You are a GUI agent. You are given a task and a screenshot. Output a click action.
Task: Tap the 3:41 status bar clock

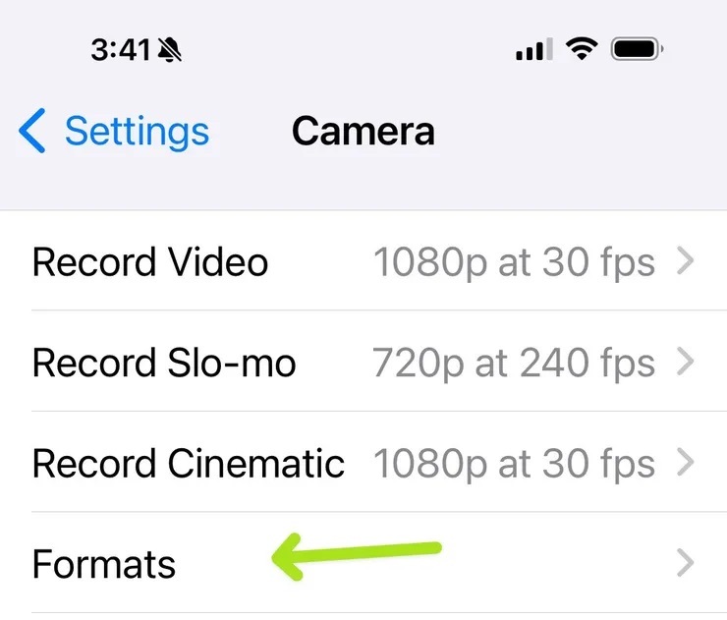pos(119,50)
